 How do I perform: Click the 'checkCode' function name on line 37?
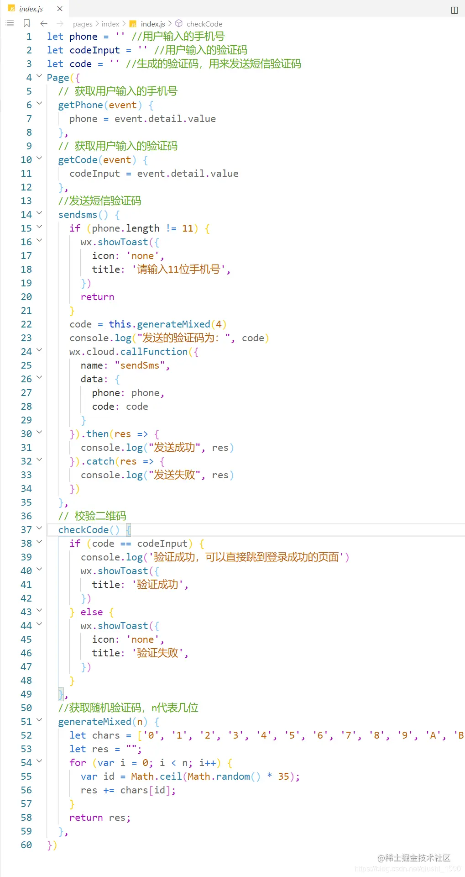click(x=84, y=530)
